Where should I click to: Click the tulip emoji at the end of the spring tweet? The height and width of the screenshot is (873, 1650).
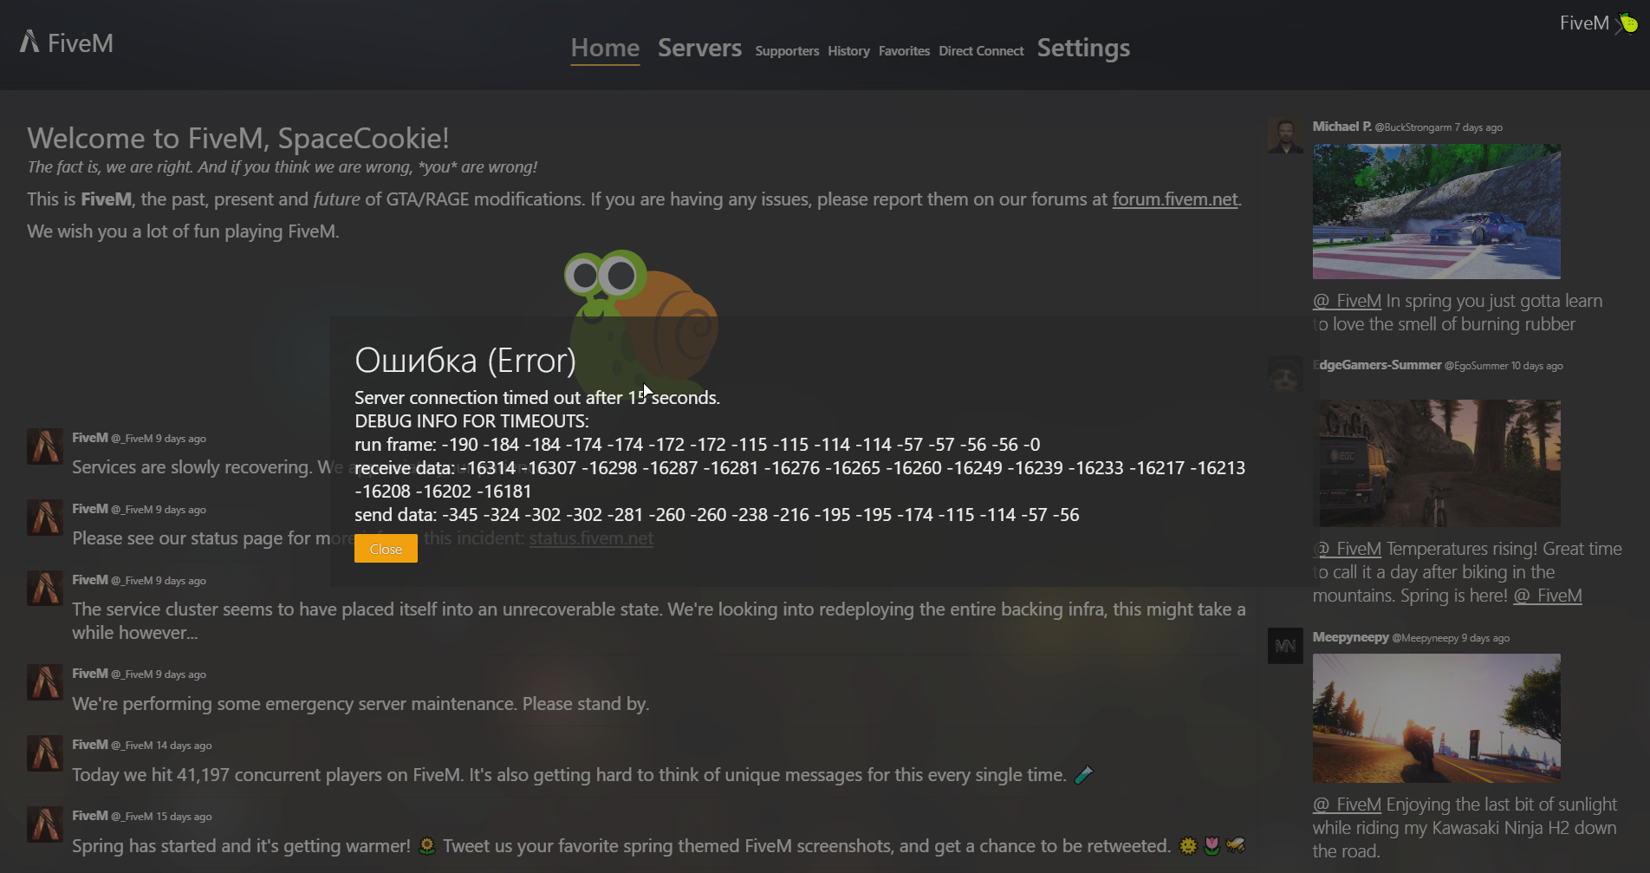(x=1212, y=846)
